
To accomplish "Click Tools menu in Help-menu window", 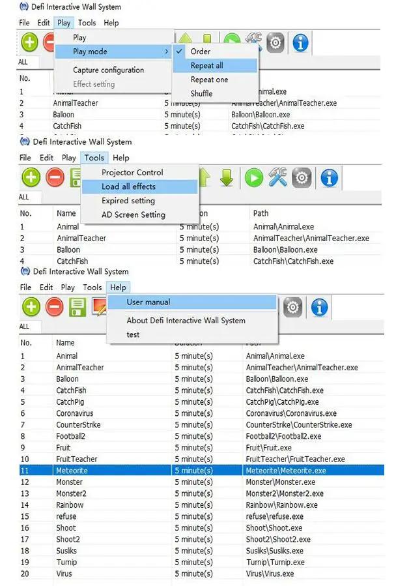I will tap(92, 287).
